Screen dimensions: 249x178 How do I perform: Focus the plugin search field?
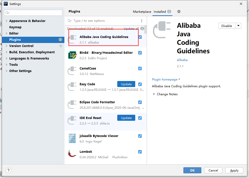[x=106, y=21]
